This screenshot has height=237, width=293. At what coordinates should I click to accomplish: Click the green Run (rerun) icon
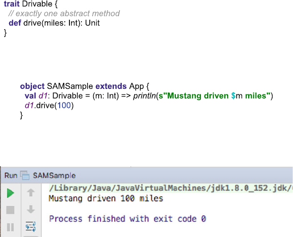(x=11, y=193)
